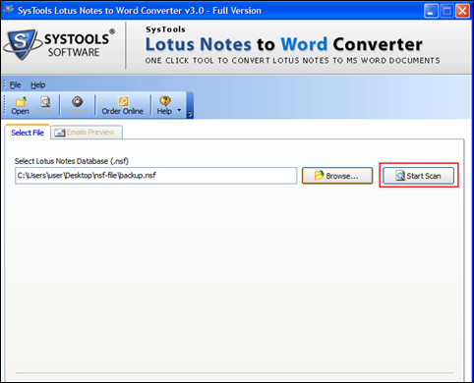The image size is (474, 383).
Task: Switch to the Select File tab
Action: 28,133
